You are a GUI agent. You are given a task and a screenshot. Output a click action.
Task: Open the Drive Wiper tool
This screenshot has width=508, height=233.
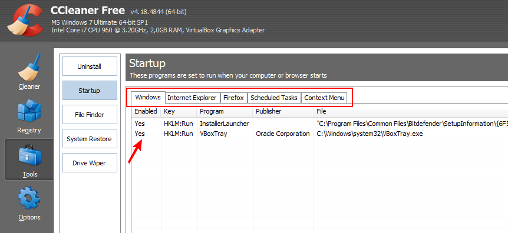90,163
